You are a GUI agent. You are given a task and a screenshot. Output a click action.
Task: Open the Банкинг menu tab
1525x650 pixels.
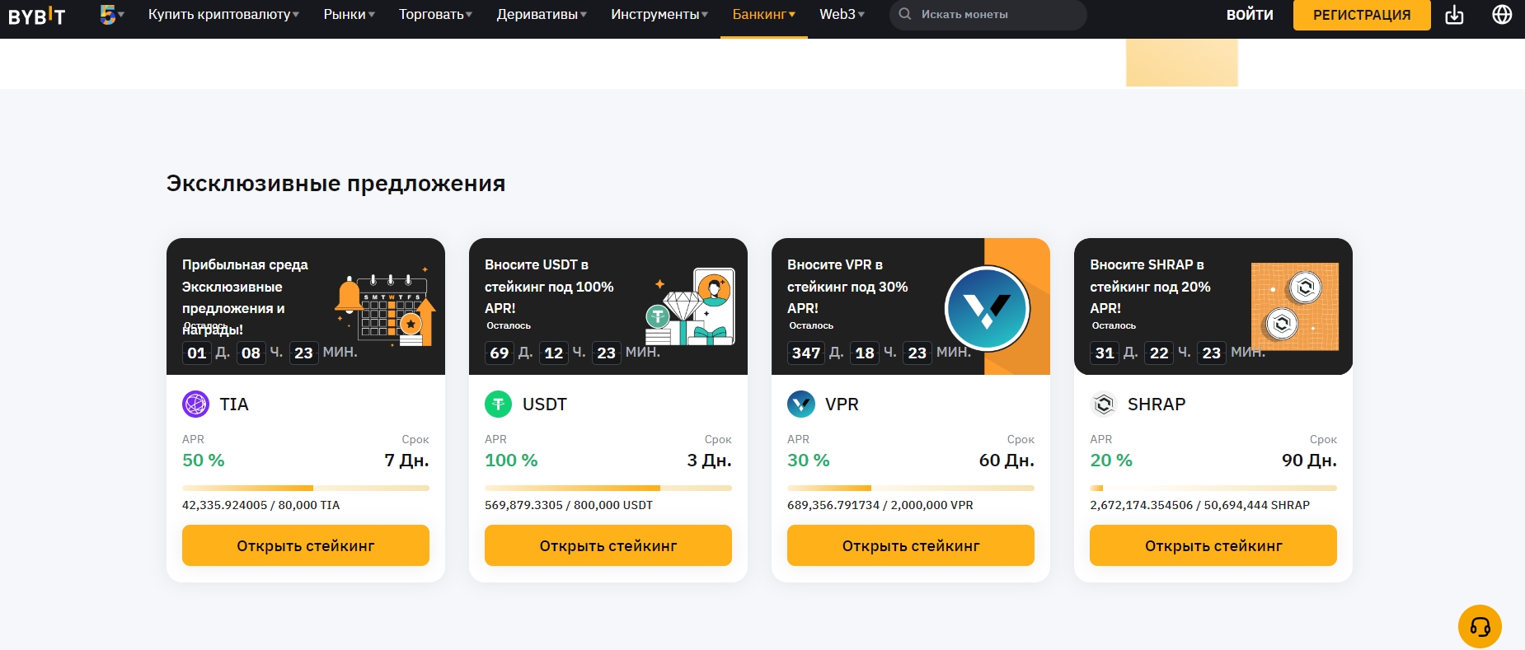click(x=764, y=14)
